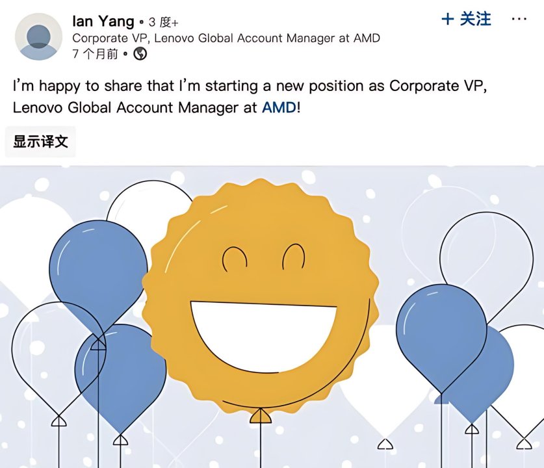The width and height of the screenshot is (544, 468).
Task: Click the 显示译文 translation button
Action: [40, 142]
